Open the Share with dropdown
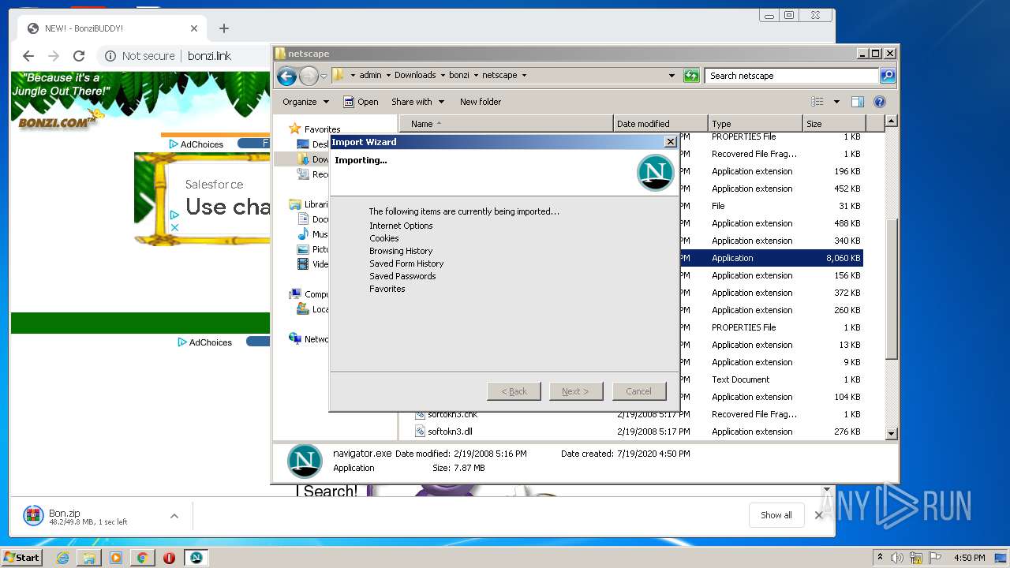The height and width of the screenshot is (568, 1010). pos(418,102)
